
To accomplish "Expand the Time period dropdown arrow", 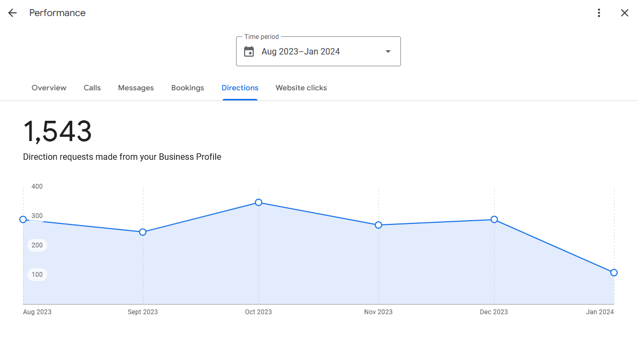I will [x=388, y=51].
